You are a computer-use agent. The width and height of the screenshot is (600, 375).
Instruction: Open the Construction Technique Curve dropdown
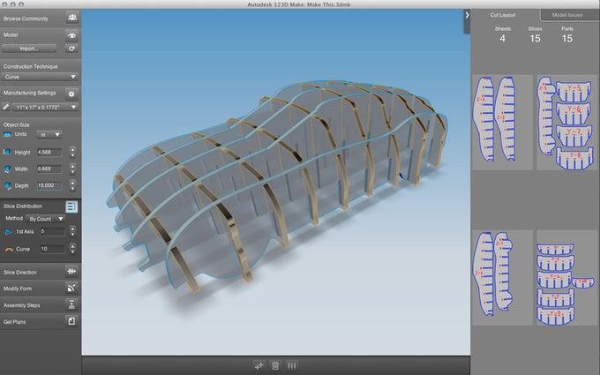pyautogui.click(x=40, y=77)
